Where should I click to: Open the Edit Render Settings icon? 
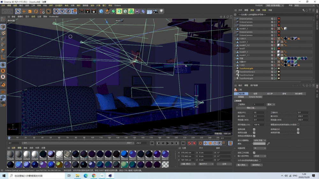point(94,11)
